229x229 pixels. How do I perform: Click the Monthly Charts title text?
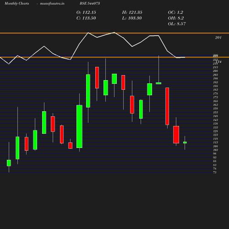tap(17, 3)
